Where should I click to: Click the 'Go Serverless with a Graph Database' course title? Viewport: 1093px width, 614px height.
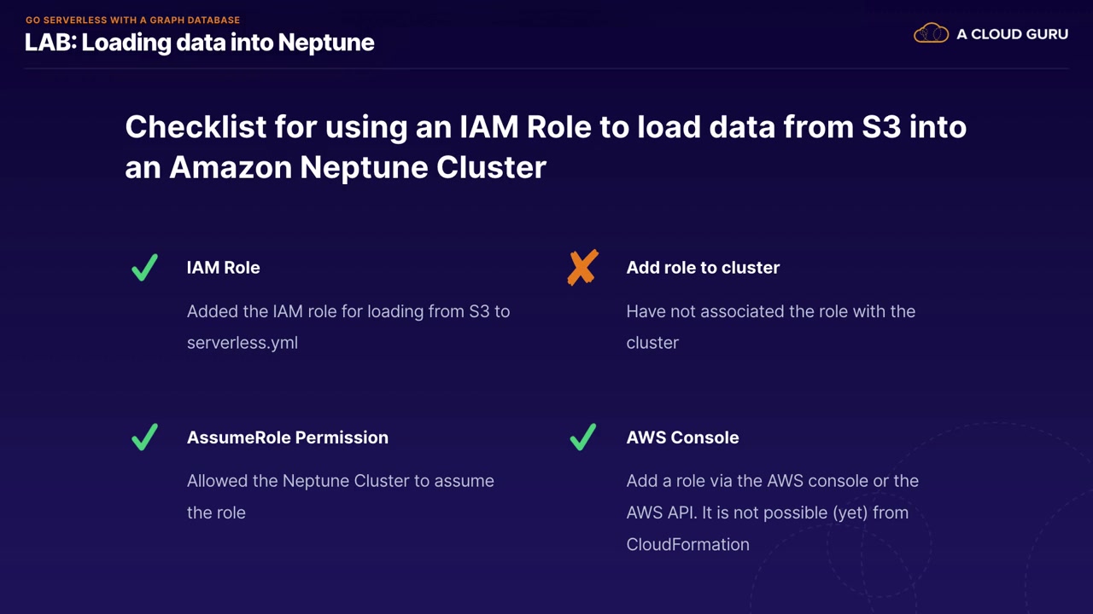point(132,20)
